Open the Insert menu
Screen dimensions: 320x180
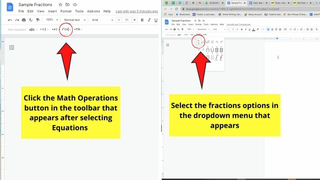click(52, 11)
